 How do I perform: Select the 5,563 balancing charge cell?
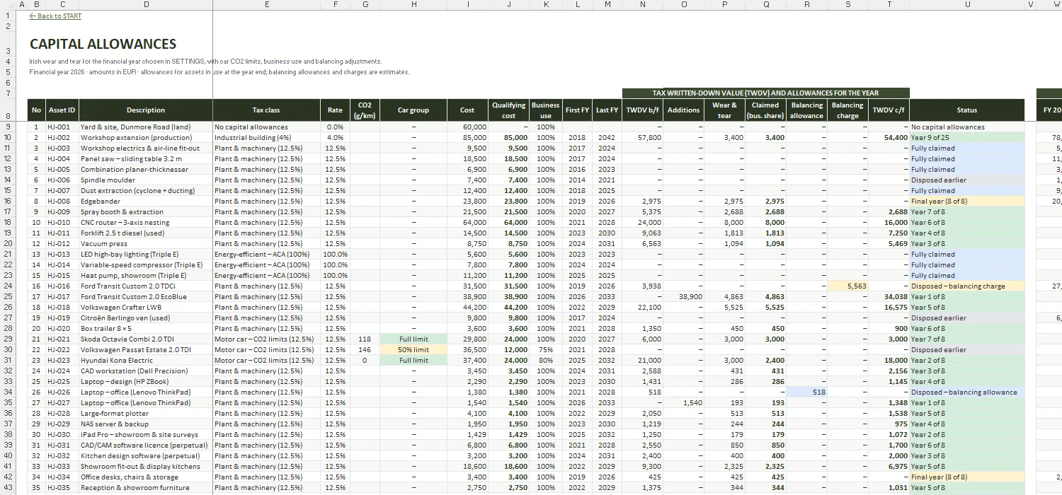[847, 286]
